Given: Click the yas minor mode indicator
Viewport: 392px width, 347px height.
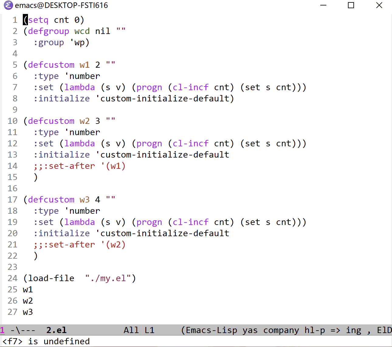Looking at the screenshot, I should click(250, 330).
